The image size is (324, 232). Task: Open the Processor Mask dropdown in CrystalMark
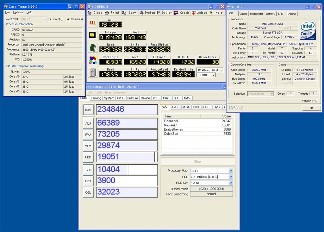click(231, 171)
